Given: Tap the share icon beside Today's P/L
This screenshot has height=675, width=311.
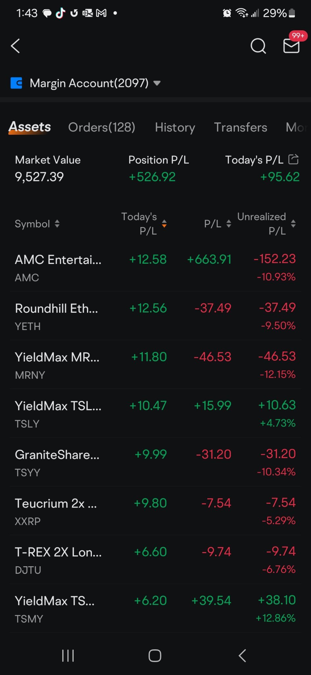Looking at the screenshot, I should point(293,159).
